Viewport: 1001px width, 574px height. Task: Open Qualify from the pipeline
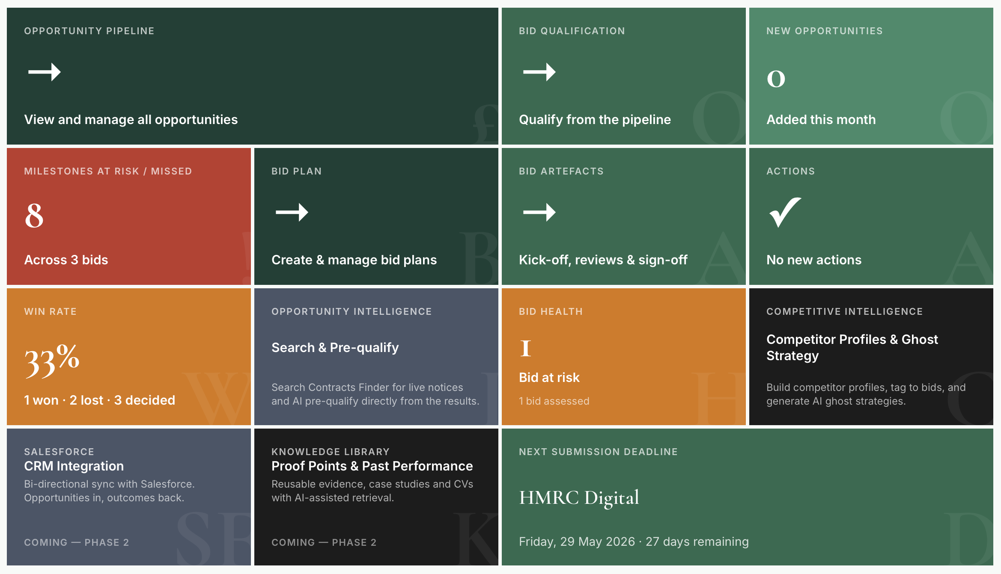(595, 119)
